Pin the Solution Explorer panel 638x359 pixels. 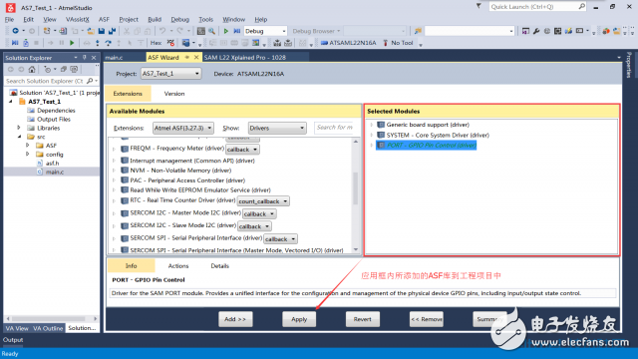coord(85,58)
